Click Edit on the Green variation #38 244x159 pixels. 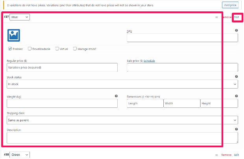point(237,155)
